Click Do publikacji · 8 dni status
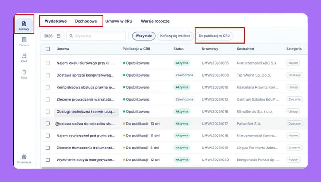This screenshot has height=182, width=321. [141, 148]
